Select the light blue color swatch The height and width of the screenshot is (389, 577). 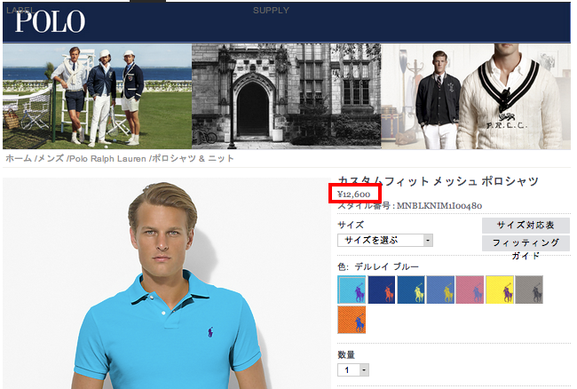352,290
